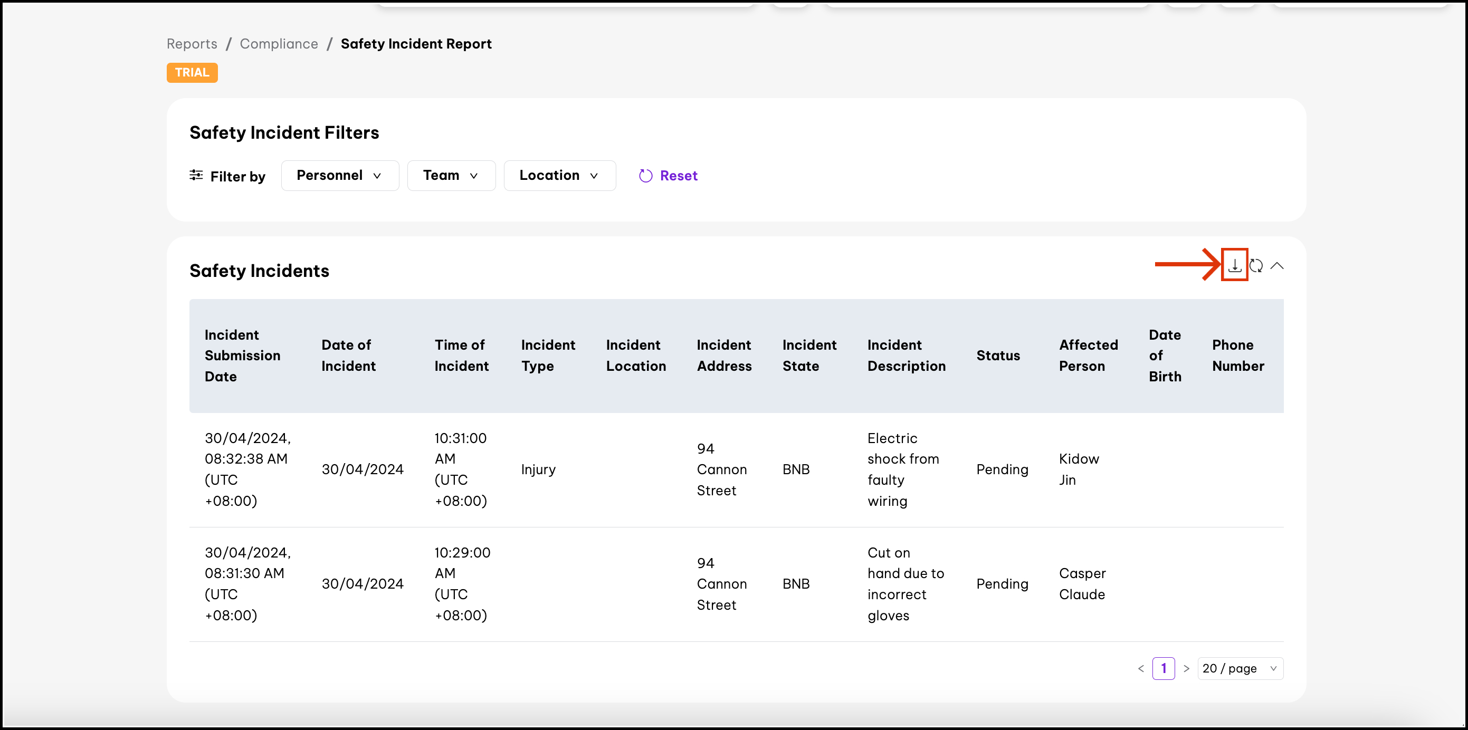
Task: Click the Safety Incident Filters heading
Action: pos(284,133)
